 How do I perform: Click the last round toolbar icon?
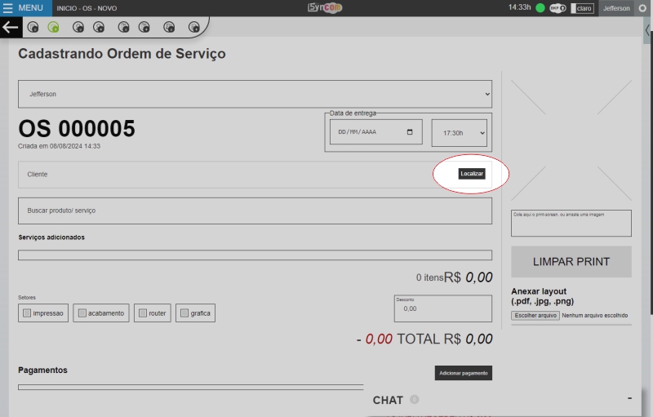click(x=194, y=27)
